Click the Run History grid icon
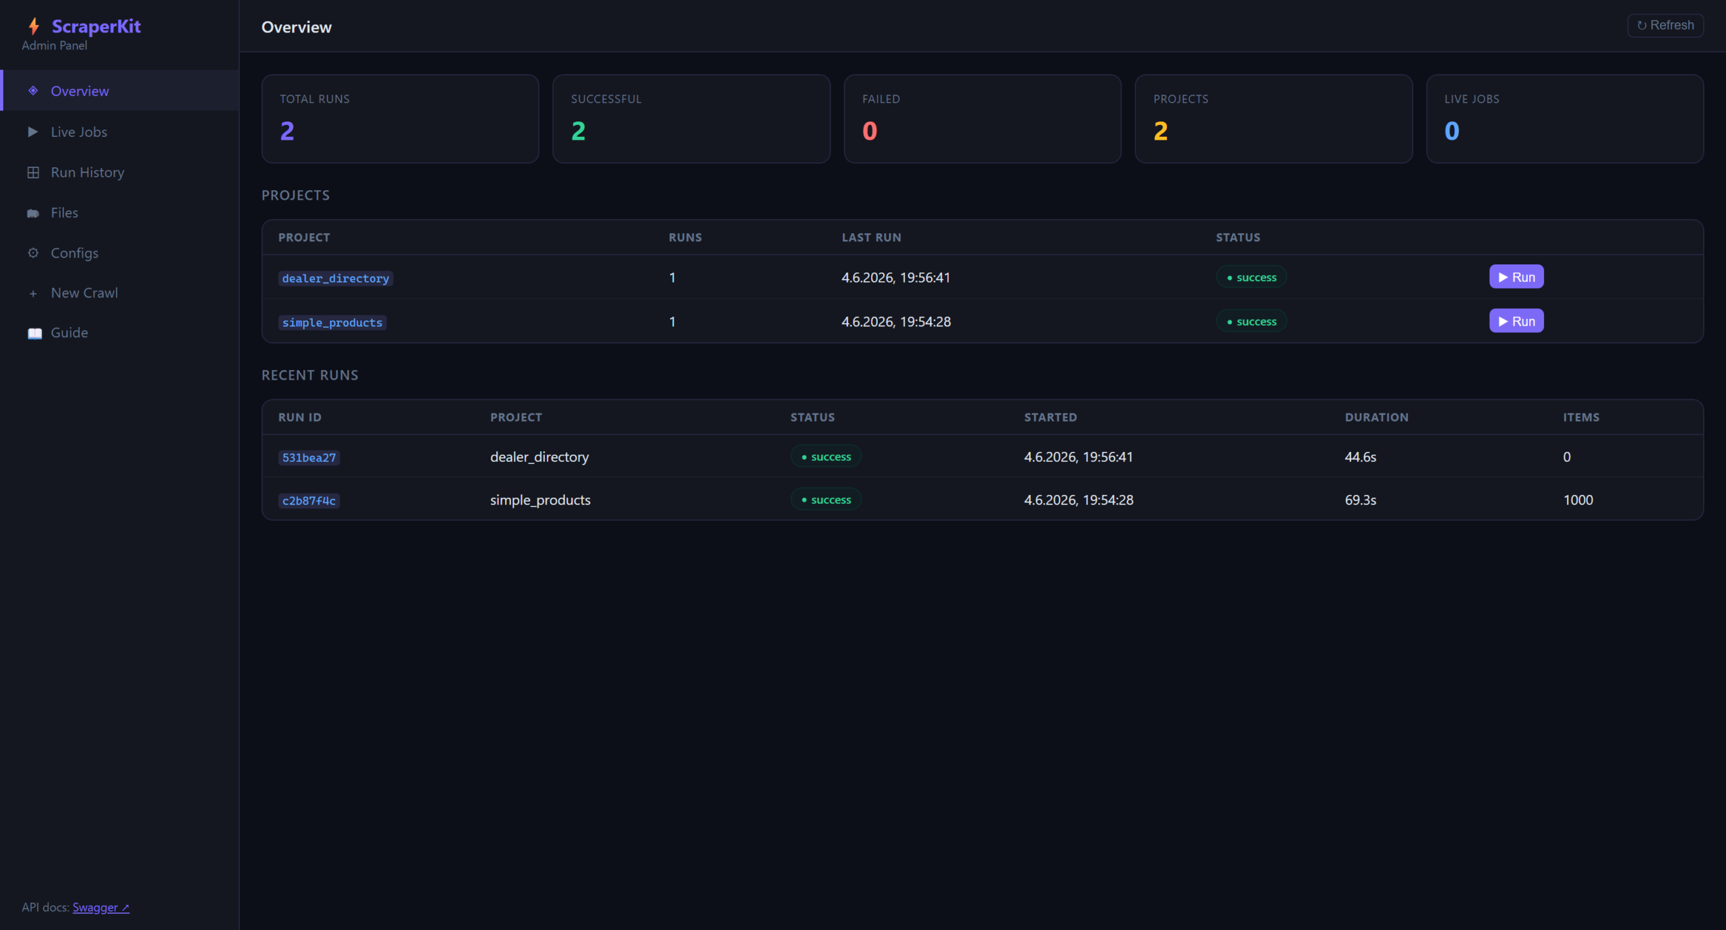 33,172
